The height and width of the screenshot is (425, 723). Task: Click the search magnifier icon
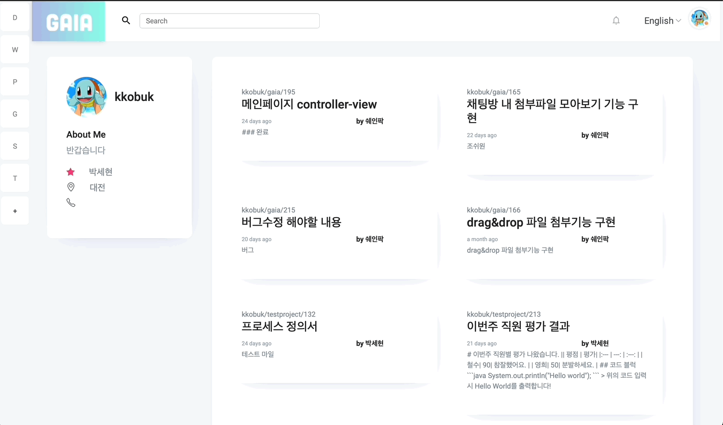(x=126, y=21)
